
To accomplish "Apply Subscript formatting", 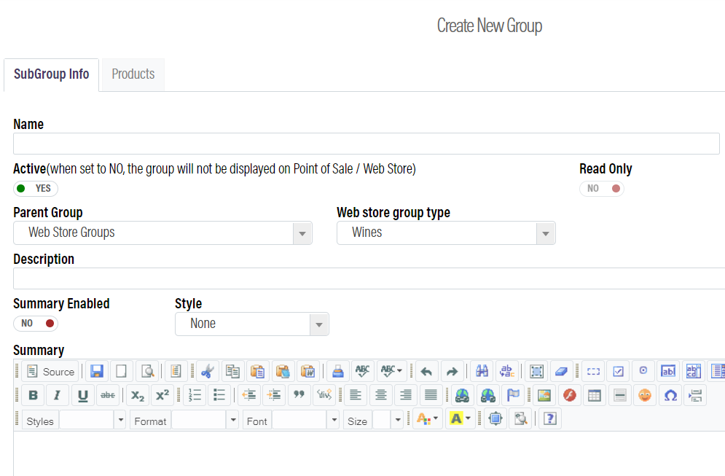I will pyautogui.click(x=137, y=396).
